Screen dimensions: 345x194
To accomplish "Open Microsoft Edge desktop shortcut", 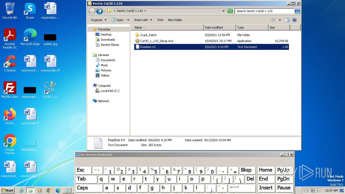I will tap(30, 37).
